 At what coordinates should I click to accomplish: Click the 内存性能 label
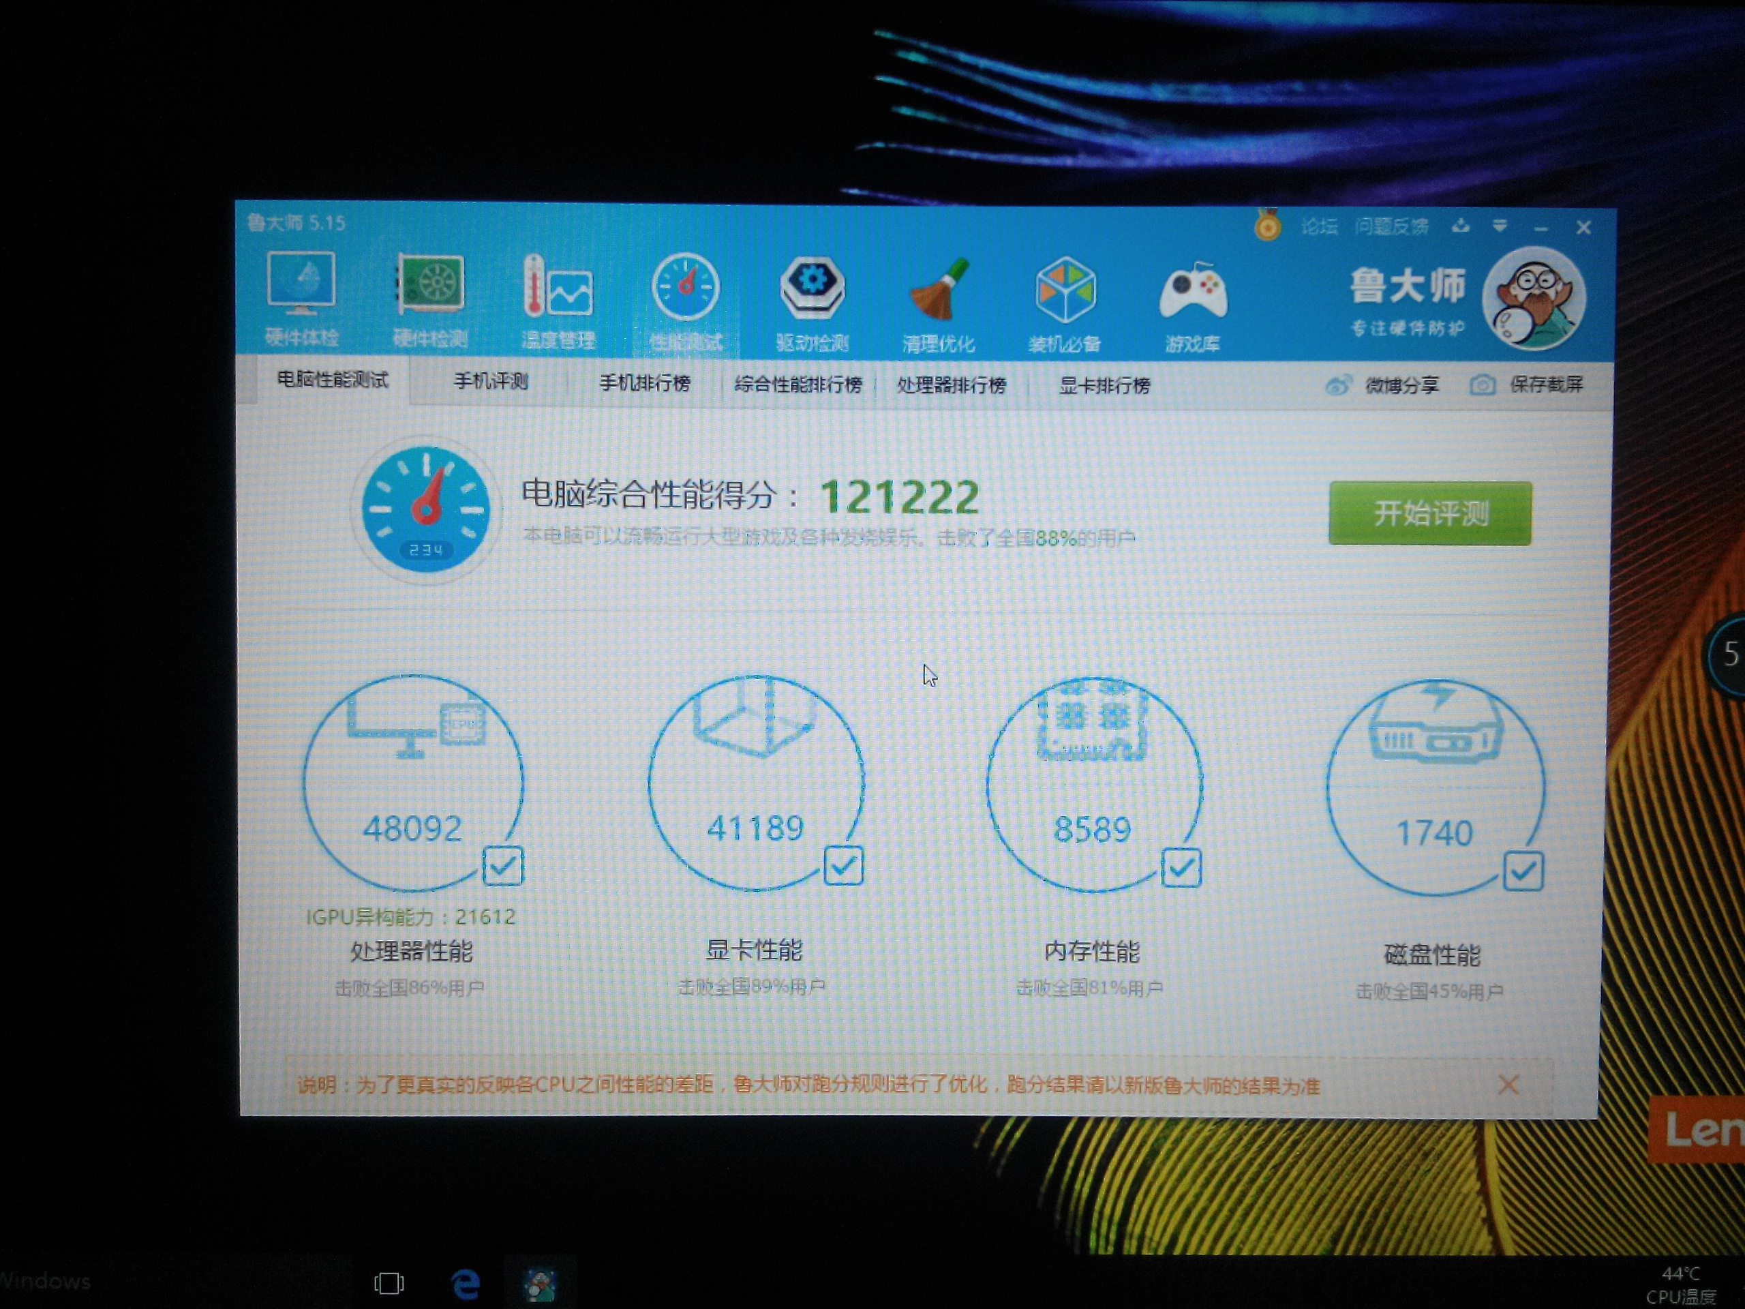(x=1092, y=951)
